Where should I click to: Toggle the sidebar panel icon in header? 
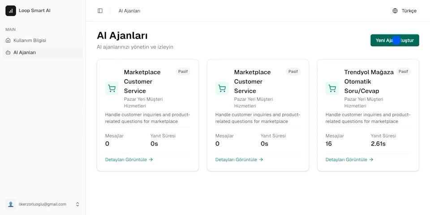(100, 11)
